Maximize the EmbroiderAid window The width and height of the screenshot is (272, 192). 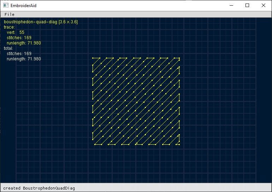(x=247, y=5)
